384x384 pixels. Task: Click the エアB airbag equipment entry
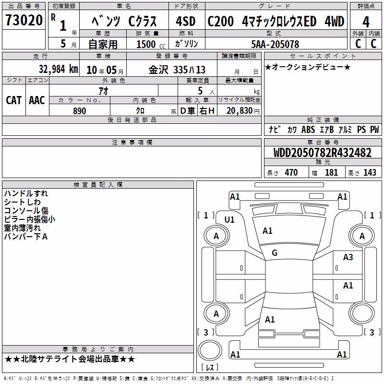click(327, 130)
